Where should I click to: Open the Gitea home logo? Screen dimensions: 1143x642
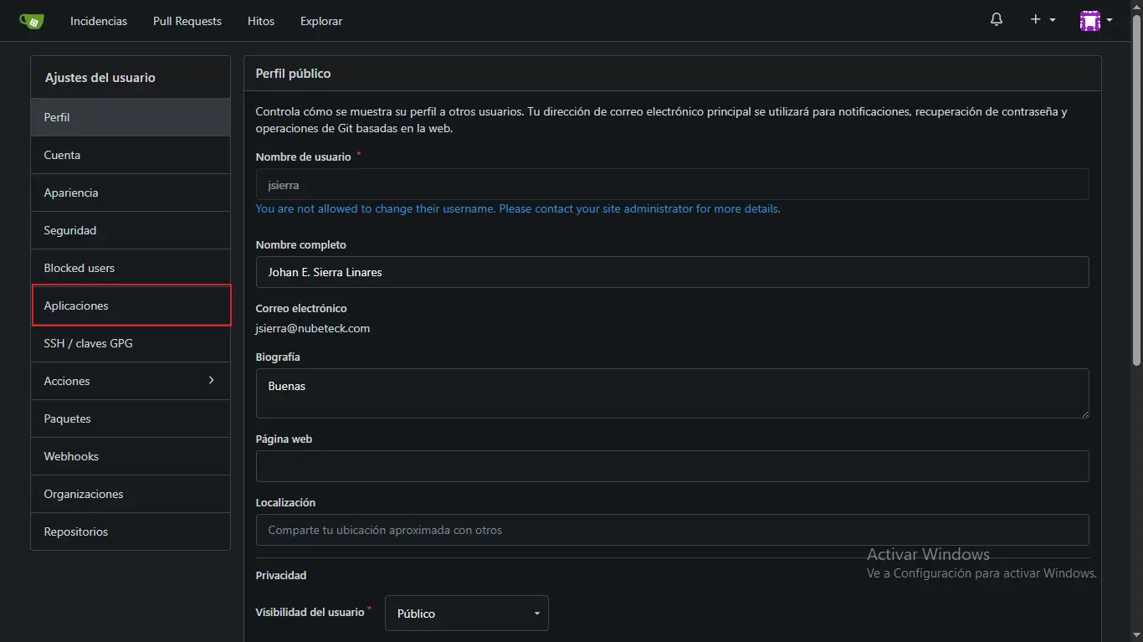tap(32, 19)
